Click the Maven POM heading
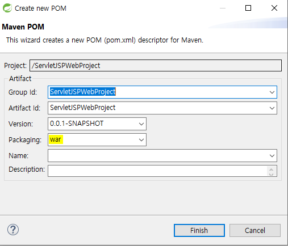 (x=23, y=27)
